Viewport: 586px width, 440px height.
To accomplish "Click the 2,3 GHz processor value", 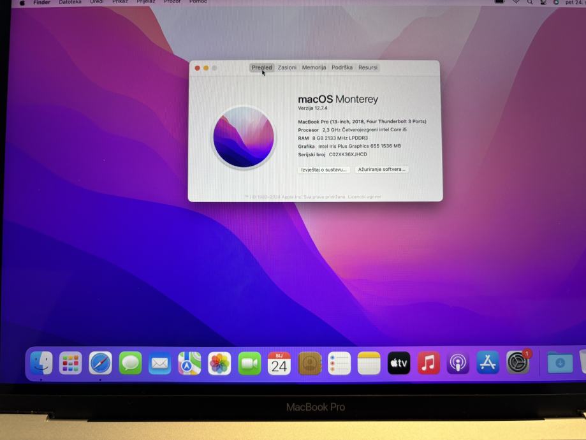I will click(x=364, y=129).
